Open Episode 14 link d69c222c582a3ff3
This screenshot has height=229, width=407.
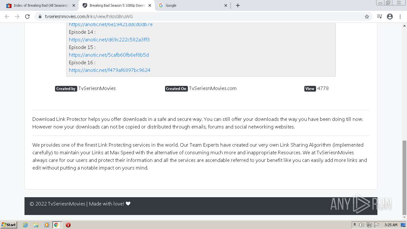tap(109, 40)
